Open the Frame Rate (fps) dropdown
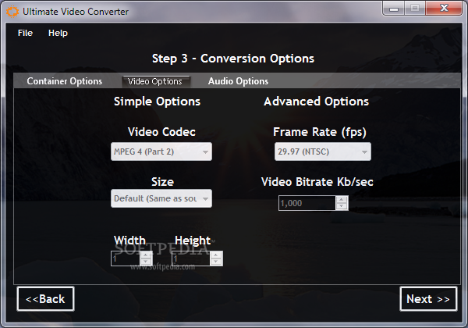The height and width of the screenshot is (328, 468). pos(323,152)
